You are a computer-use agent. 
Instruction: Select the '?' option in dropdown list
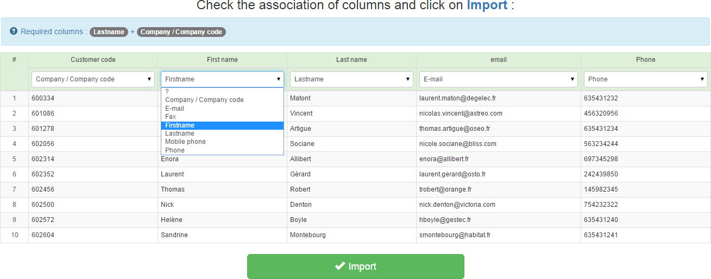[167, 92]
